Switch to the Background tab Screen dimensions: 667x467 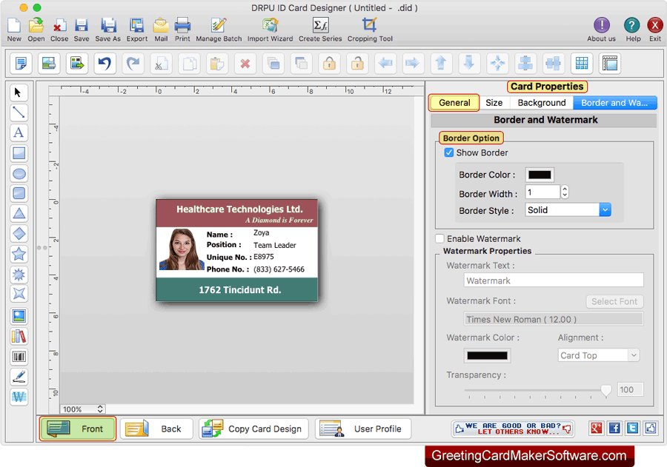541,102
